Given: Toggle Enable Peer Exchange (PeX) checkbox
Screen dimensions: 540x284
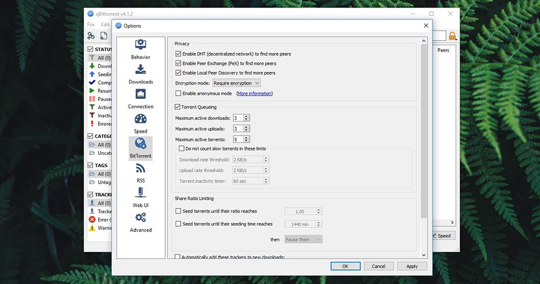Looking at the screenshot, I should pyautogui.click(x=178, y=63).
